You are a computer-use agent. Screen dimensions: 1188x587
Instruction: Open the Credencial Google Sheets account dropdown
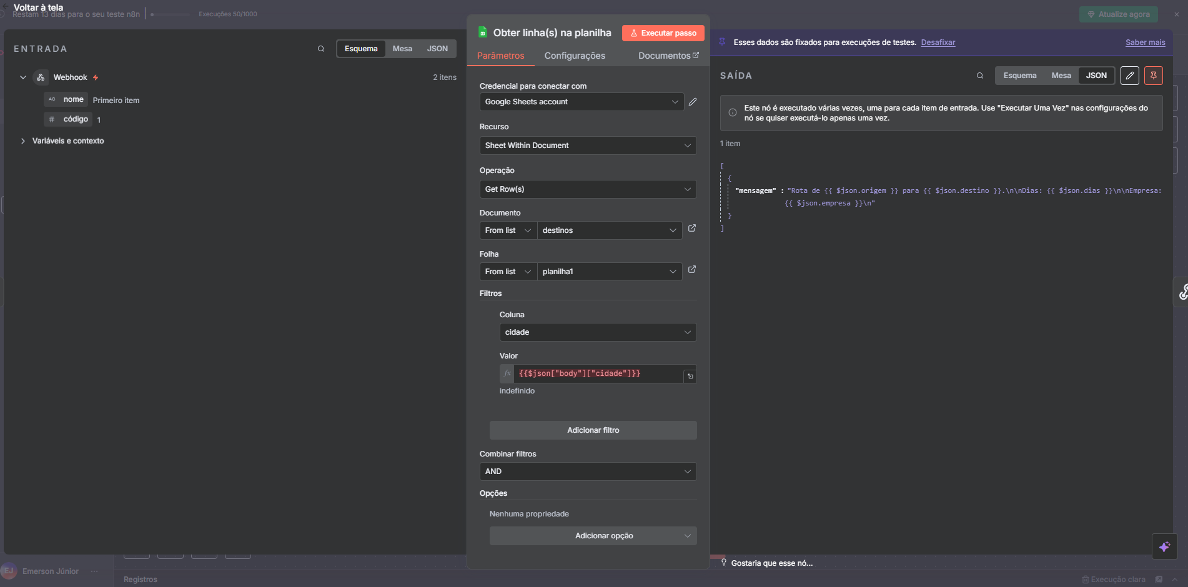(582, 102)
